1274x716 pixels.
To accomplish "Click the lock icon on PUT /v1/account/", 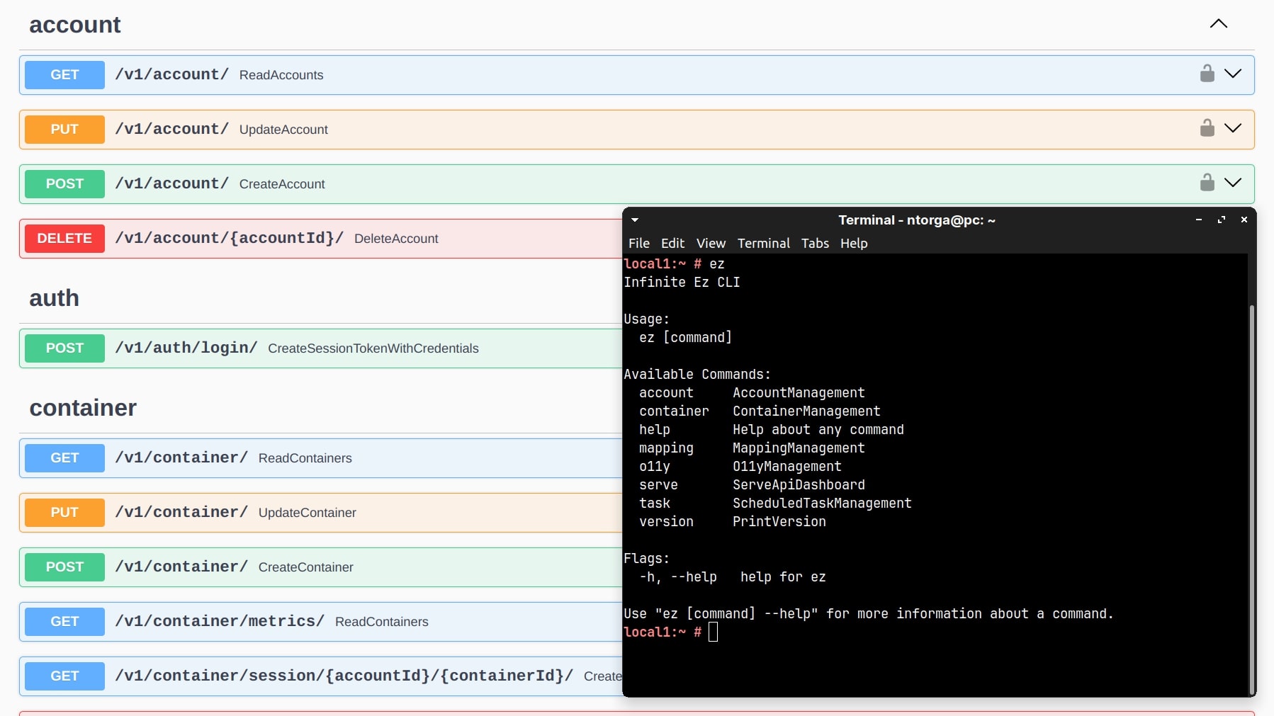I will 1207,128.
